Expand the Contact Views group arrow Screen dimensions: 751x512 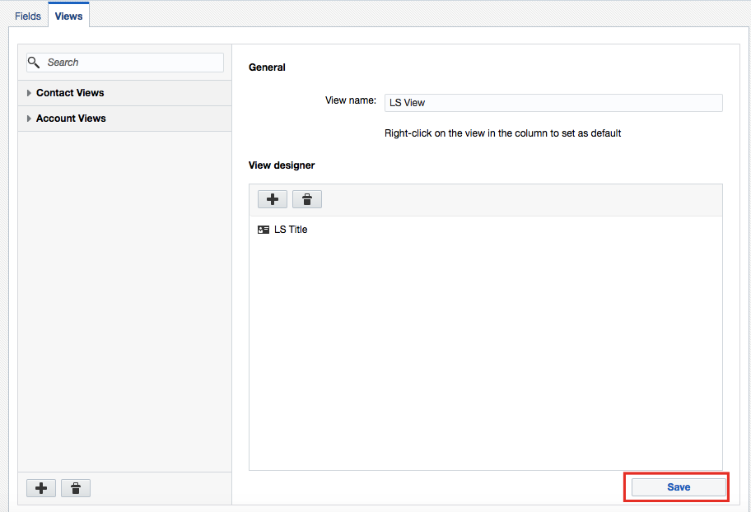29,93
